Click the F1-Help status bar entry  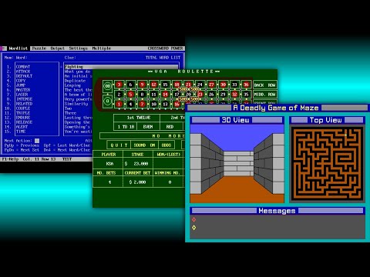coord(10,159)
